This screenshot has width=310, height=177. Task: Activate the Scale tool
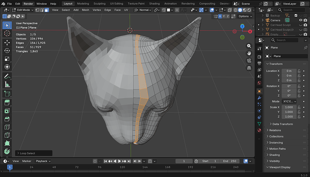point(7,59)
